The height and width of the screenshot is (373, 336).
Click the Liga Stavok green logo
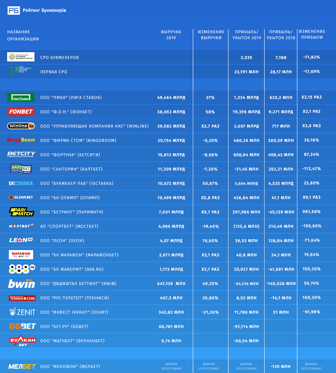click(21, 97)
